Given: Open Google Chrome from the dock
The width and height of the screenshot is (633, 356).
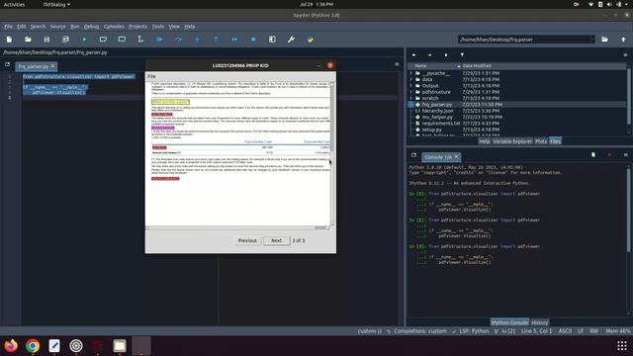Looking at the screenshot, I should tap(33, 346).
